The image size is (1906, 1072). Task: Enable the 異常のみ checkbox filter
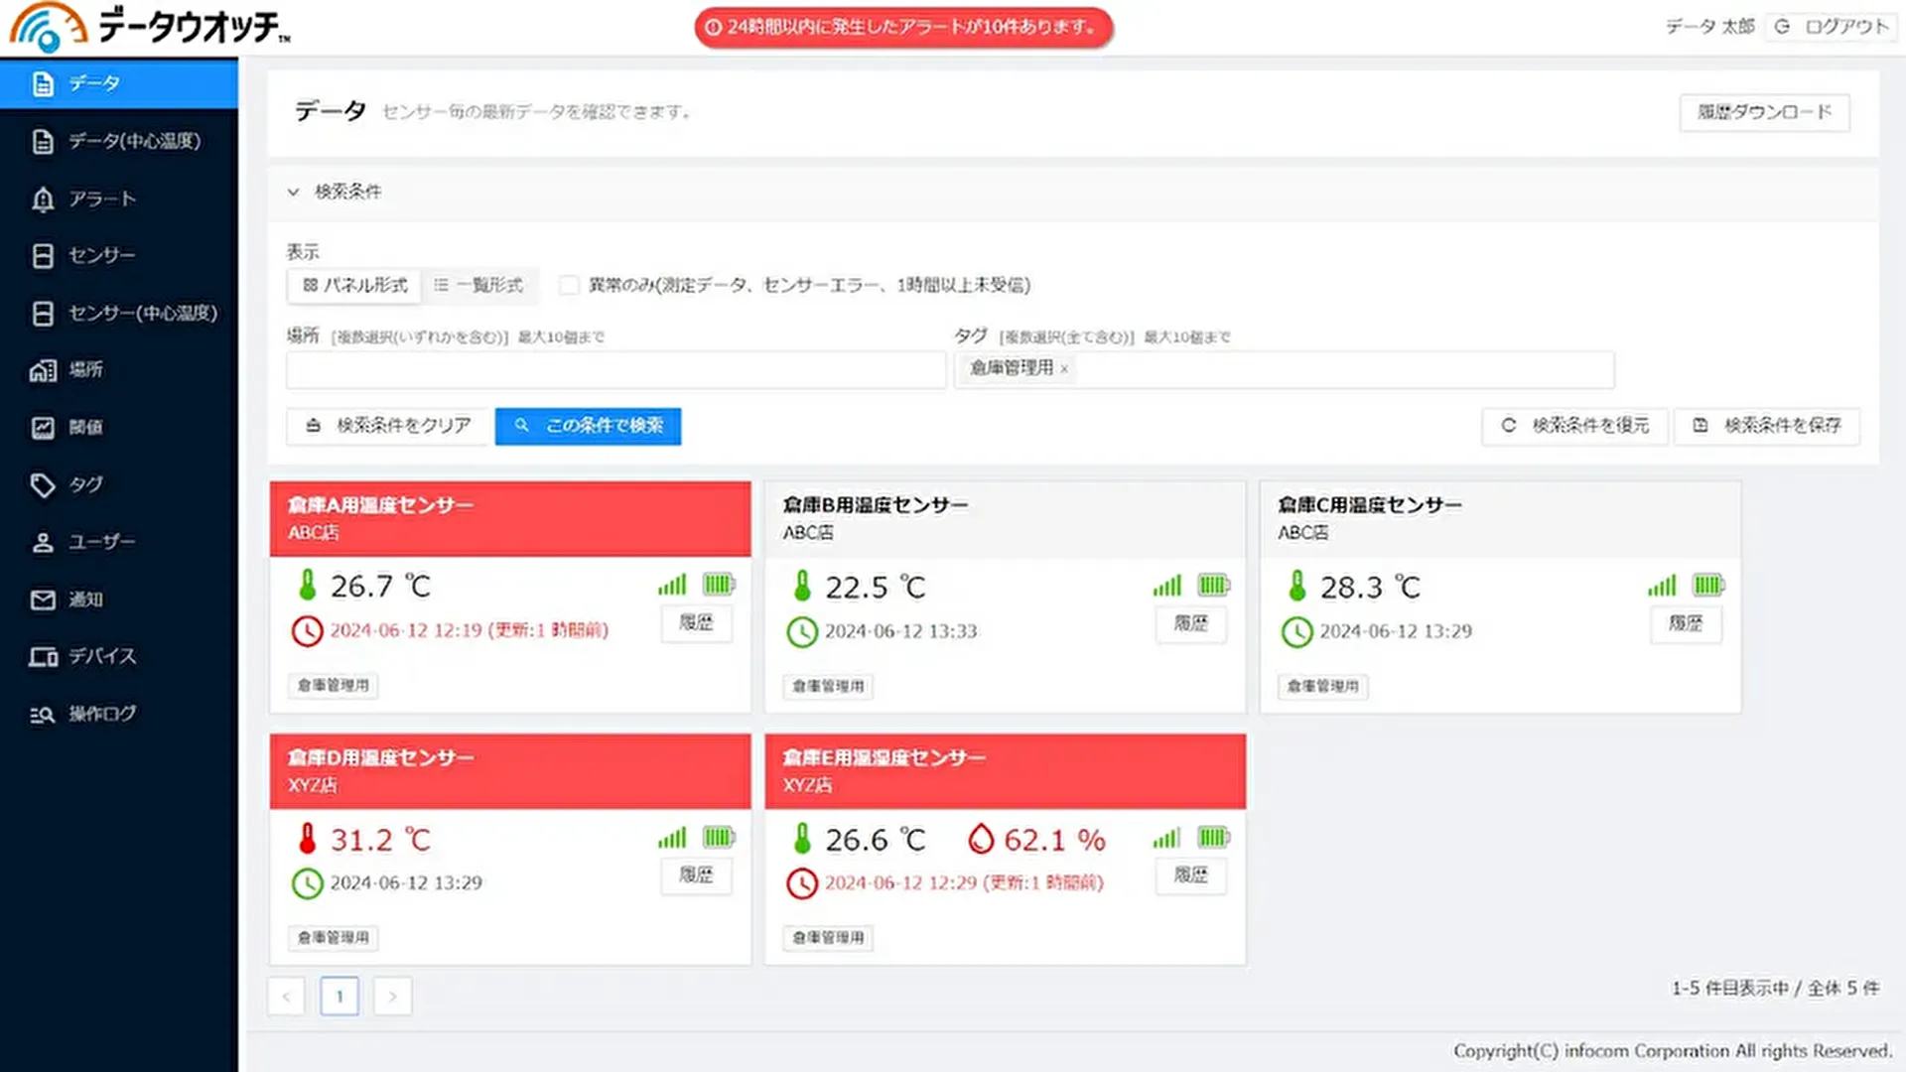tap(569, 286)
